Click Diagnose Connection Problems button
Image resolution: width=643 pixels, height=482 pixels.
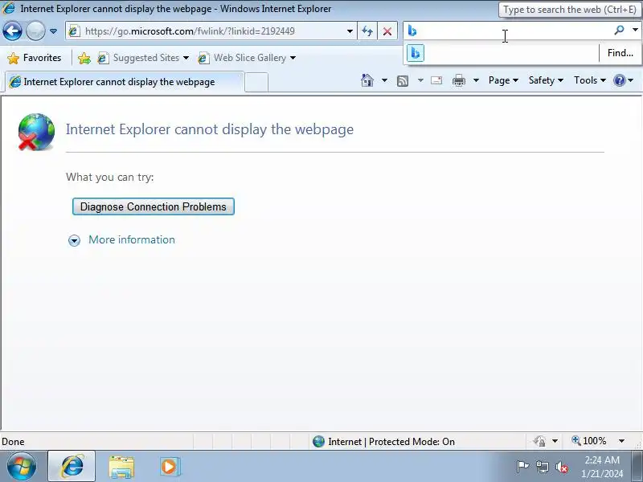pyautogui.click(x=154, y=206)
